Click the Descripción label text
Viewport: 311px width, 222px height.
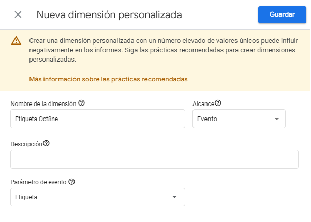click(x=26, y=144)
